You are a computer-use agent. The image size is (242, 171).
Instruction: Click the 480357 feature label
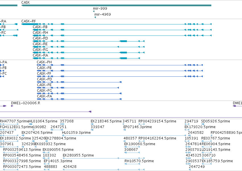tap(130, 138)
